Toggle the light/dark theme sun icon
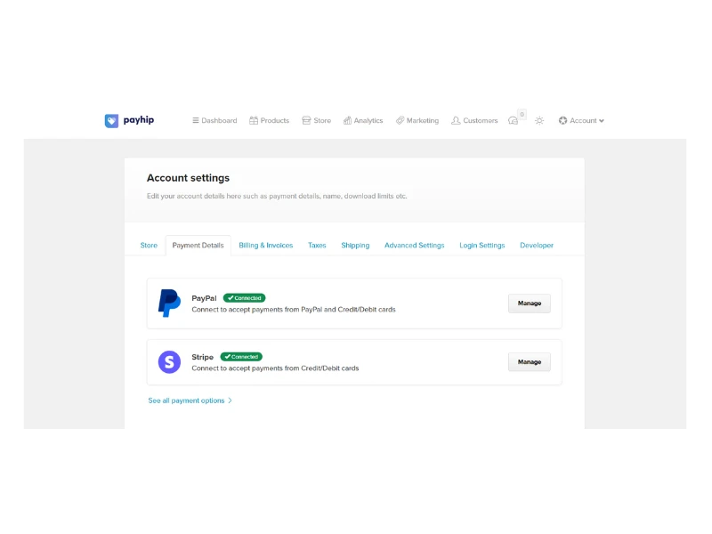Image resolution: width=712 pixels, height=534 pixels. 539,121
